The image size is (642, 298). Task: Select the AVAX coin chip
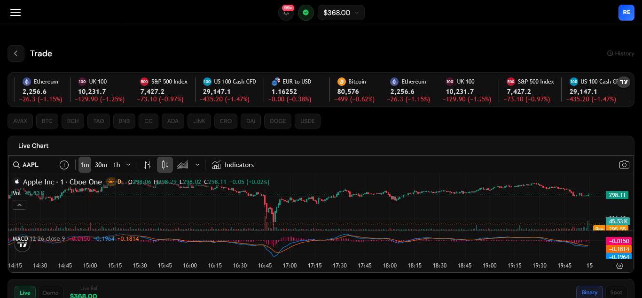click(20, 121)
